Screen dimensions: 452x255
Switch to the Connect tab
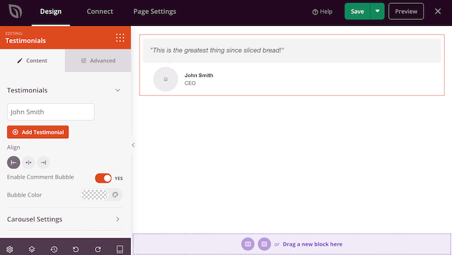[x=100, y=11]
